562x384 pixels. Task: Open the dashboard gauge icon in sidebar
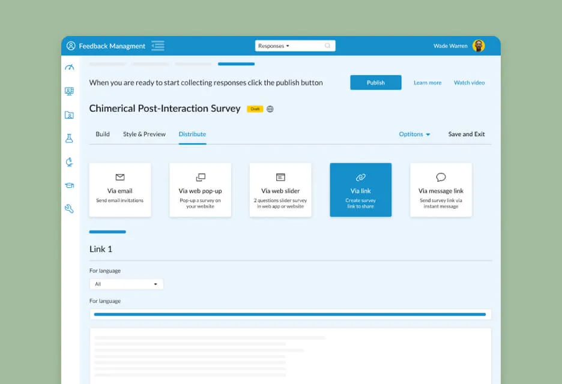tap(70, 68)
